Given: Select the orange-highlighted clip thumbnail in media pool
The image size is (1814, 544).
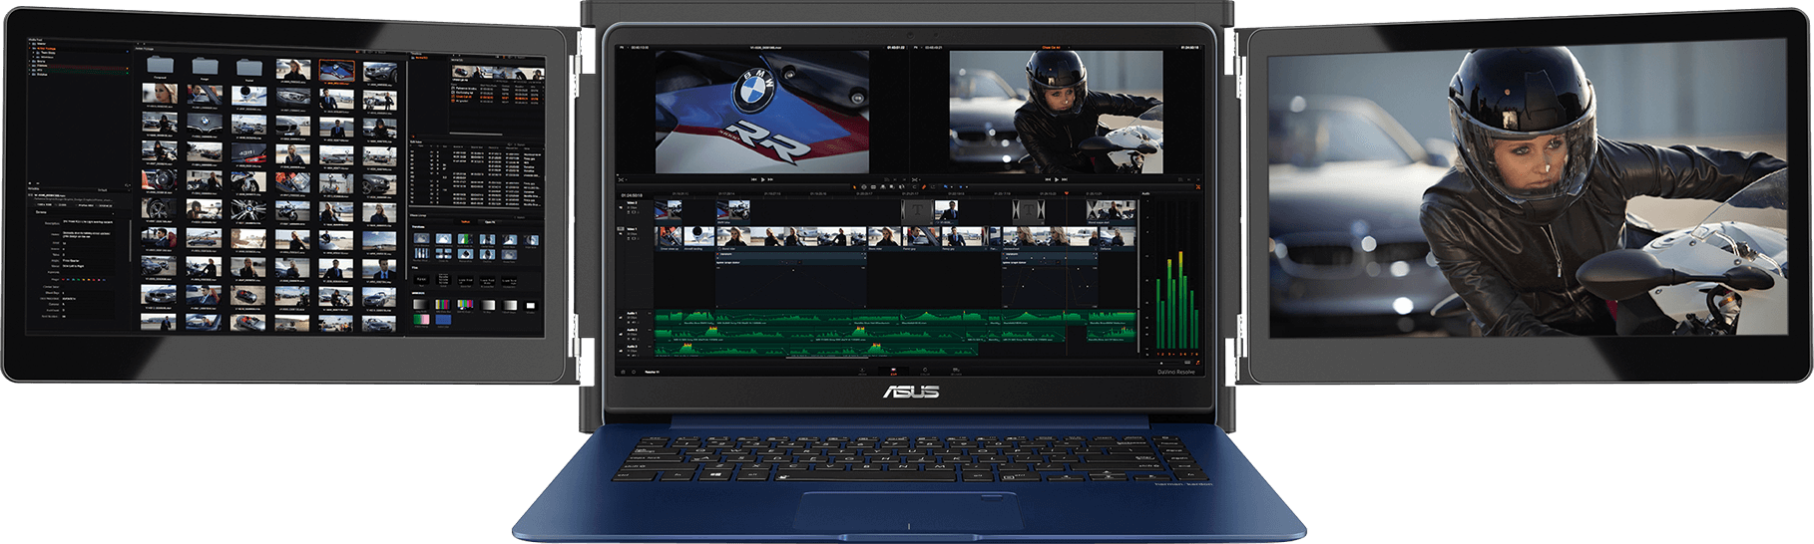Looking at the screenshot, I should click(x=336, y=70).
